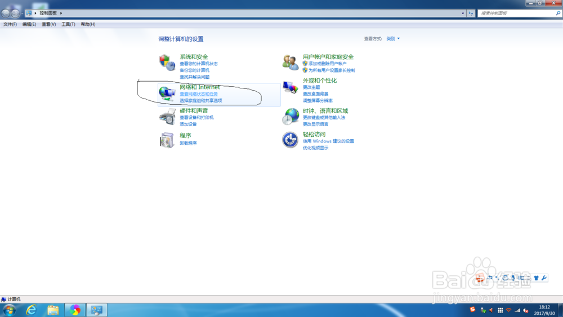Click the search magnifier icon
The image size is (563, 317).
[558, 14]
